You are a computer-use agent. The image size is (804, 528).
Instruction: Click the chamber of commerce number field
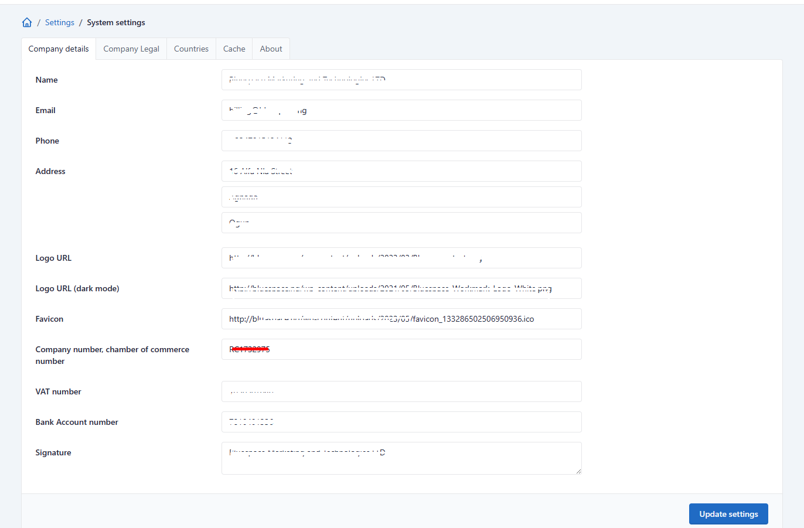(x=401, y=349)
